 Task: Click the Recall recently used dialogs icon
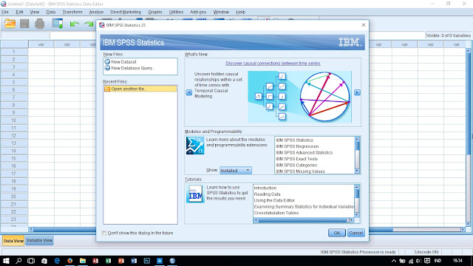[58, 24]
